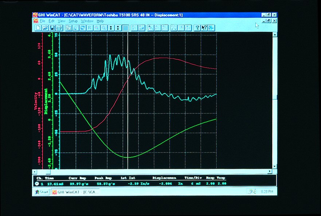Viewport: 321px width, 216px height.
Task: Click the vertical scrollbar down arrow
Action: (x=275, y=166)
